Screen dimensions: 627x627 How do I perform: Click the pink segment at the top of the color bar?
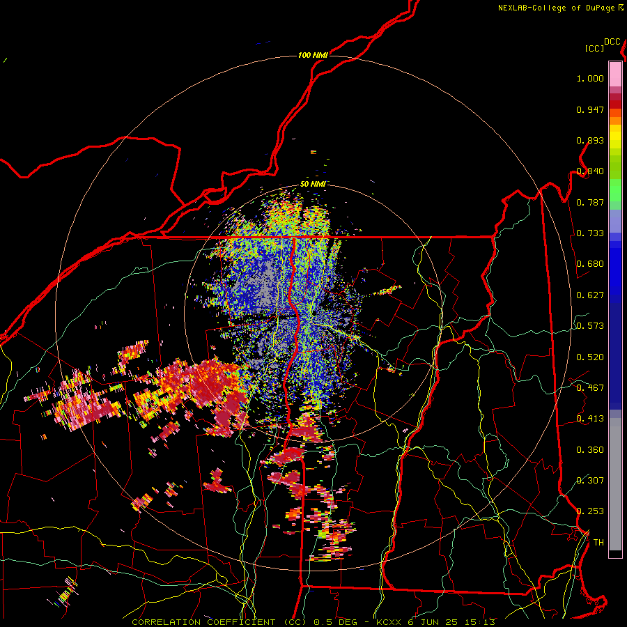pos(615,75)
